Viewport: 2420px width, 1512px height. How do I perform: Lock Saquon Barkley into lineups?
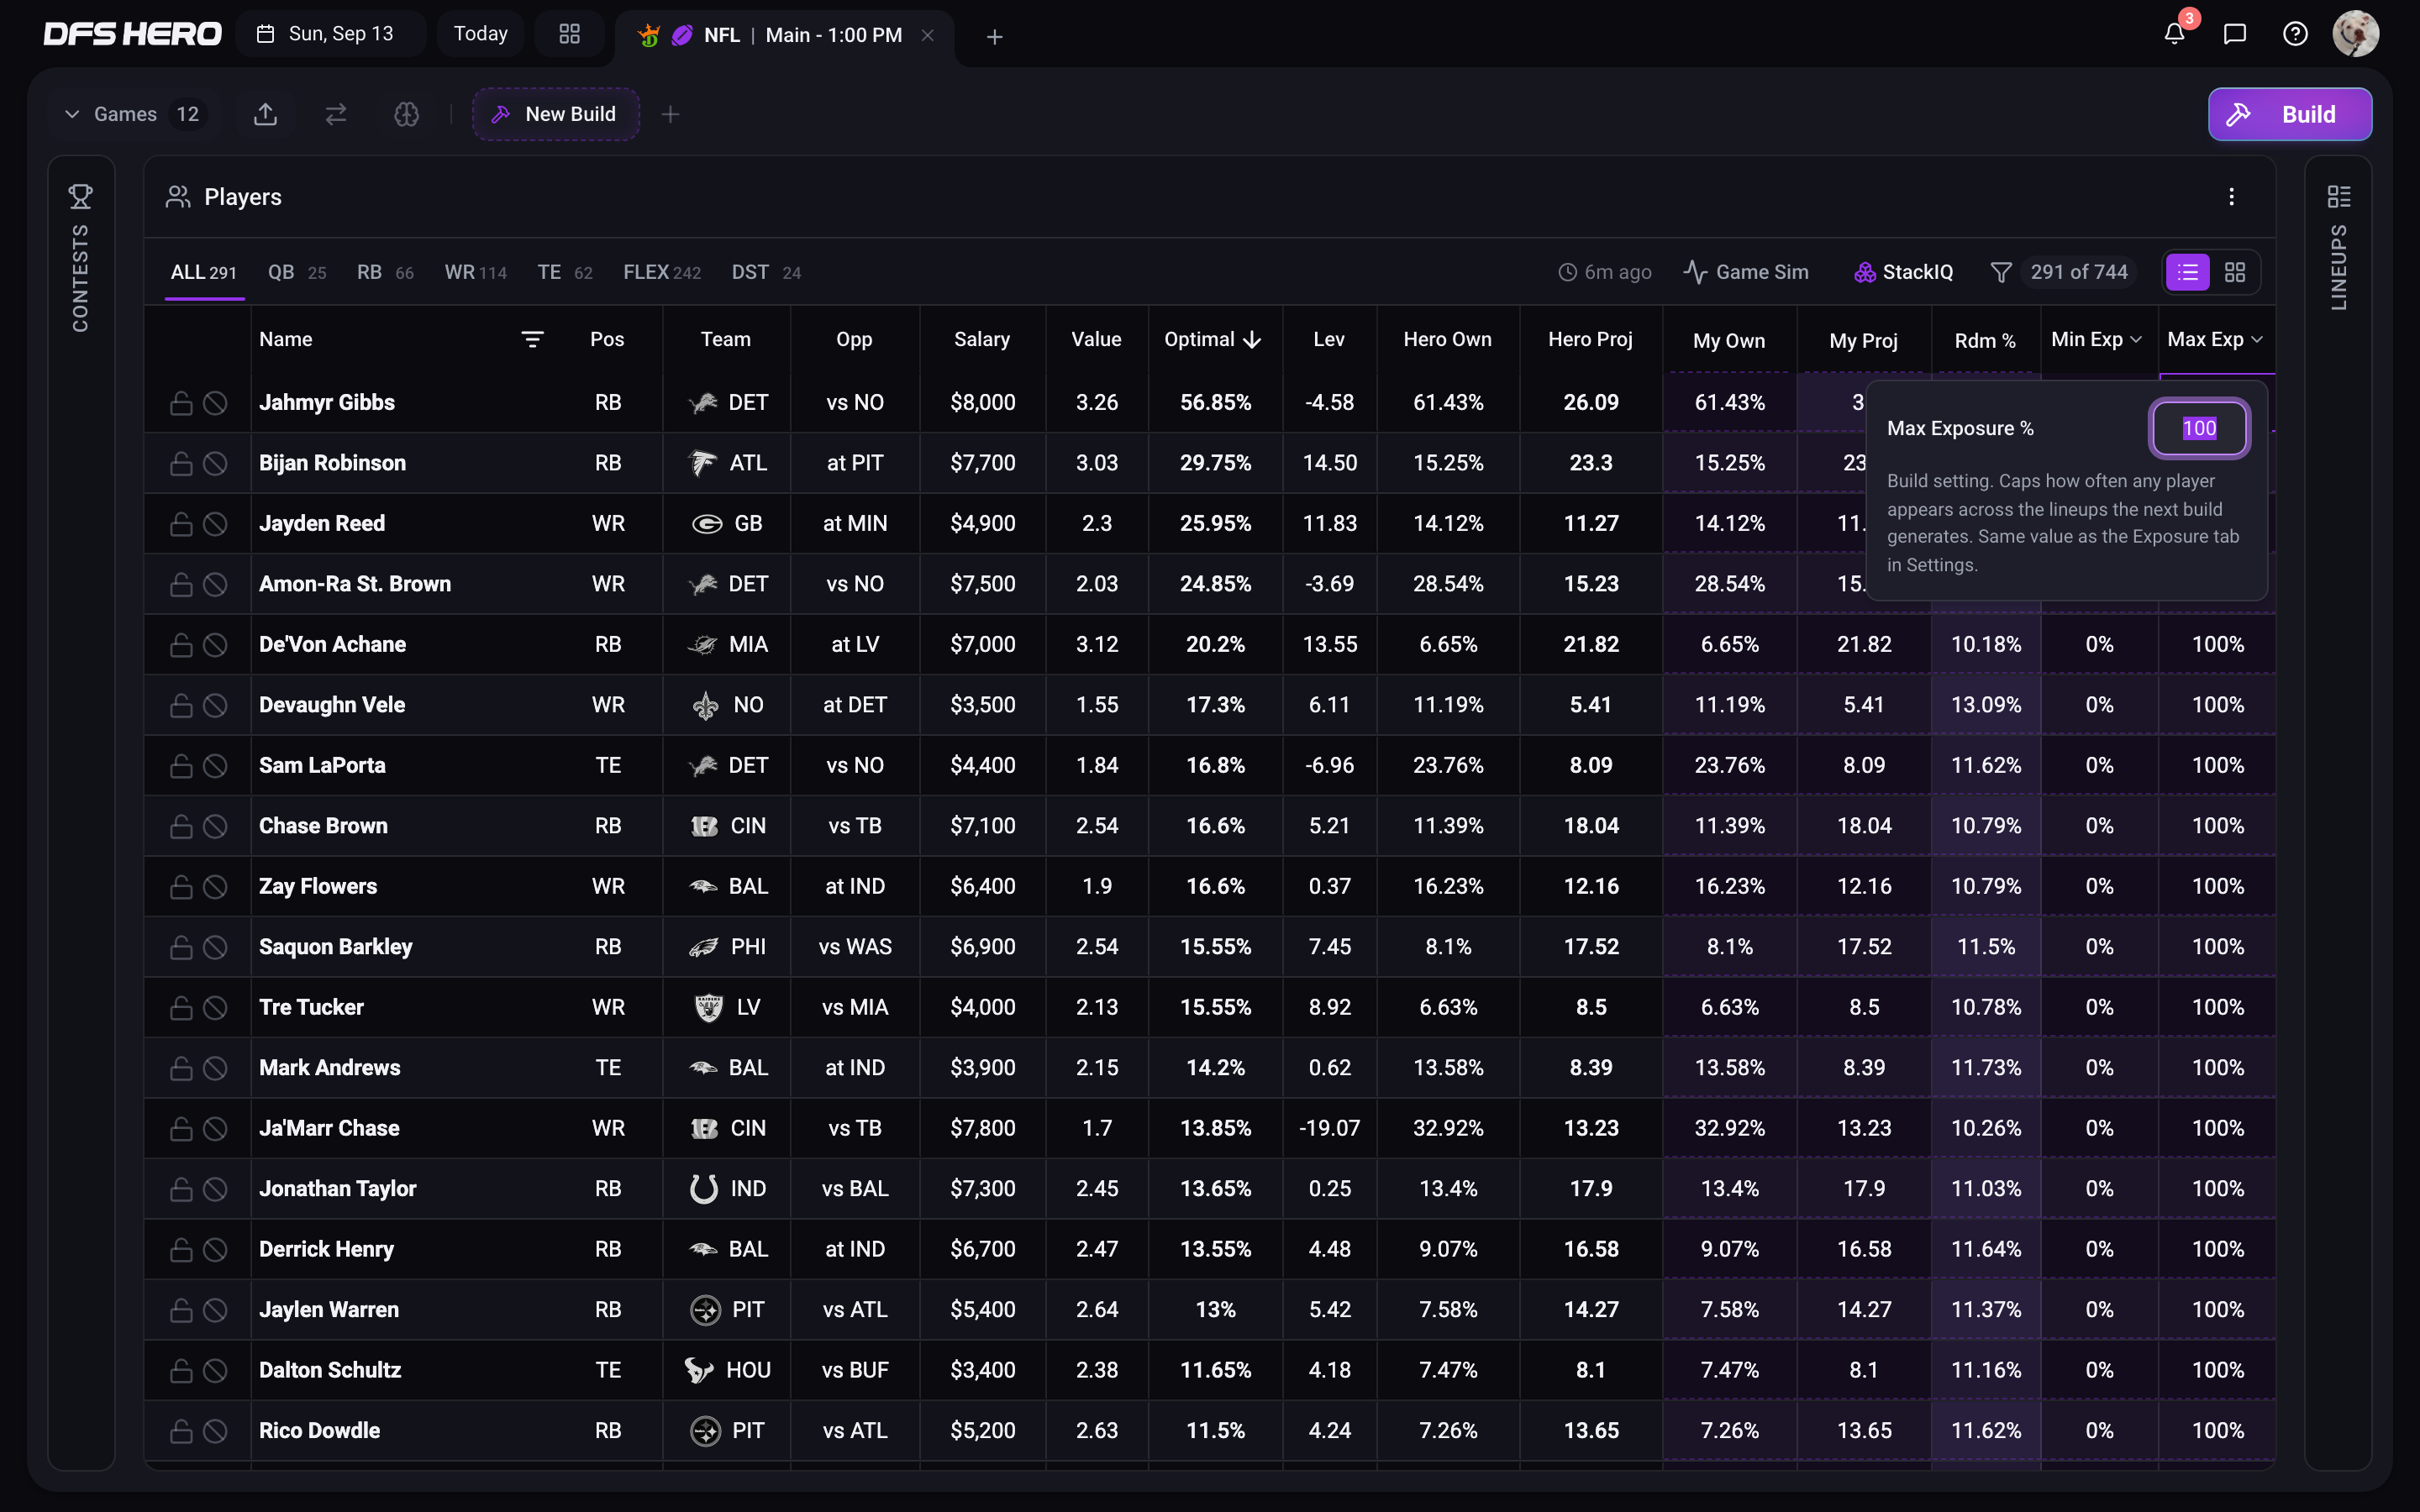(x=181, y=947)
